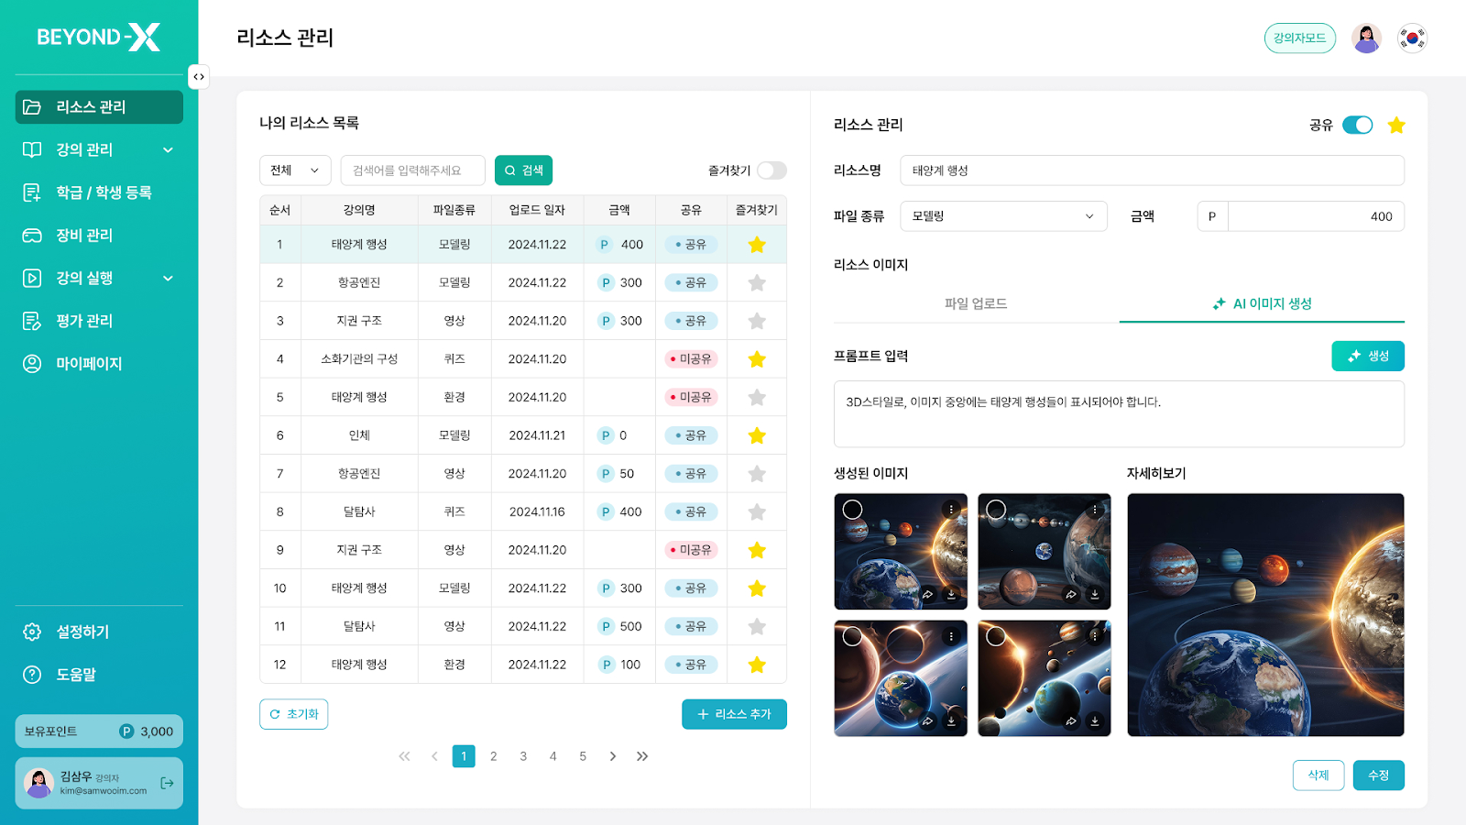Collapse the sidebar with the arrow handle
The height and width of the screenshot is (825, 1466).
[198, 77]
